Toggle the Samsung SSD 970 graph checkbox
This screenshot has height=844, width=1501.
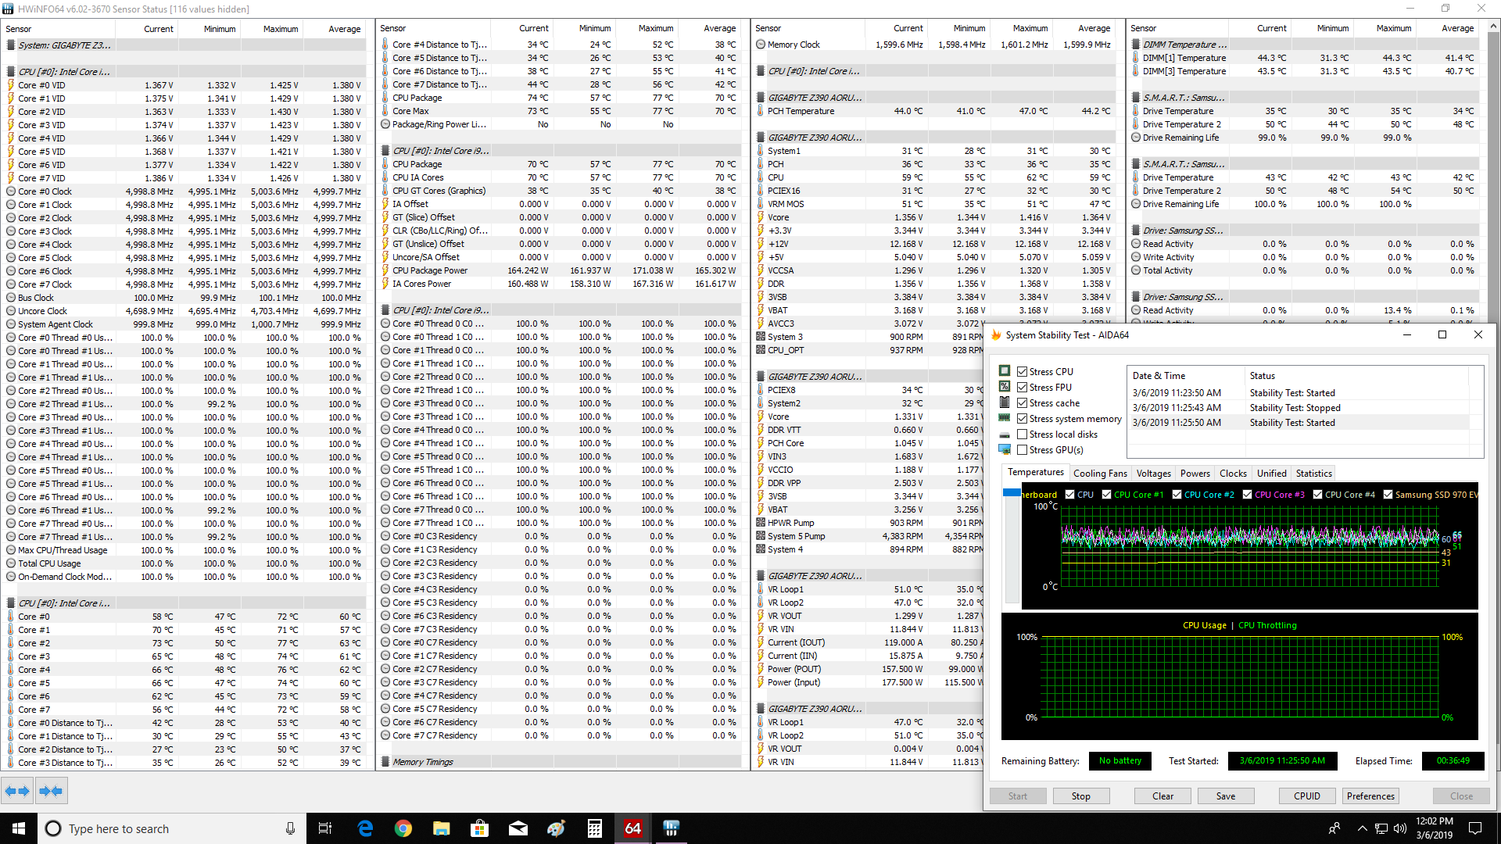pos(1388,495)
